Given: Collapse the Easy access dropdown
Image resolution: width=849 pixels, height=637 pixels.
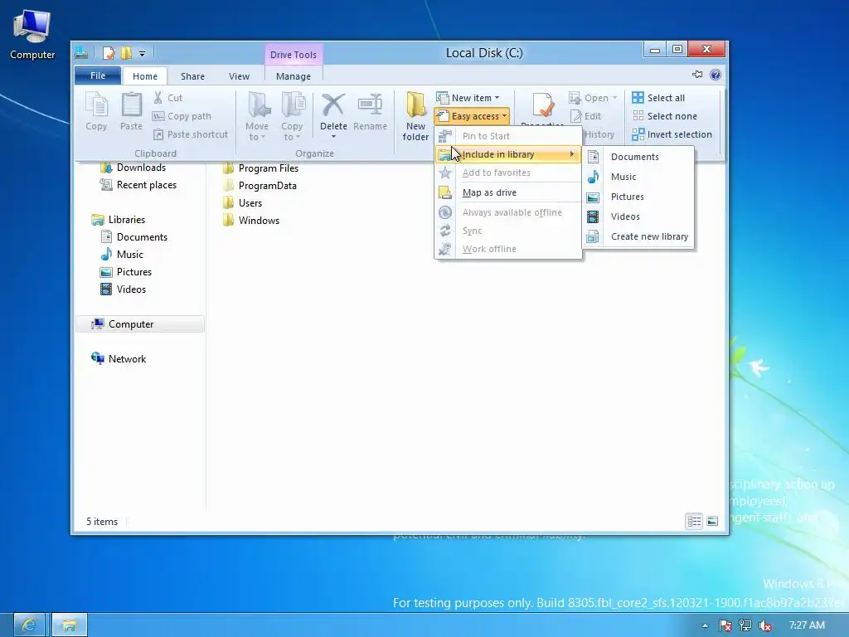Looking at the screenshot, I should tap(472, 116).
